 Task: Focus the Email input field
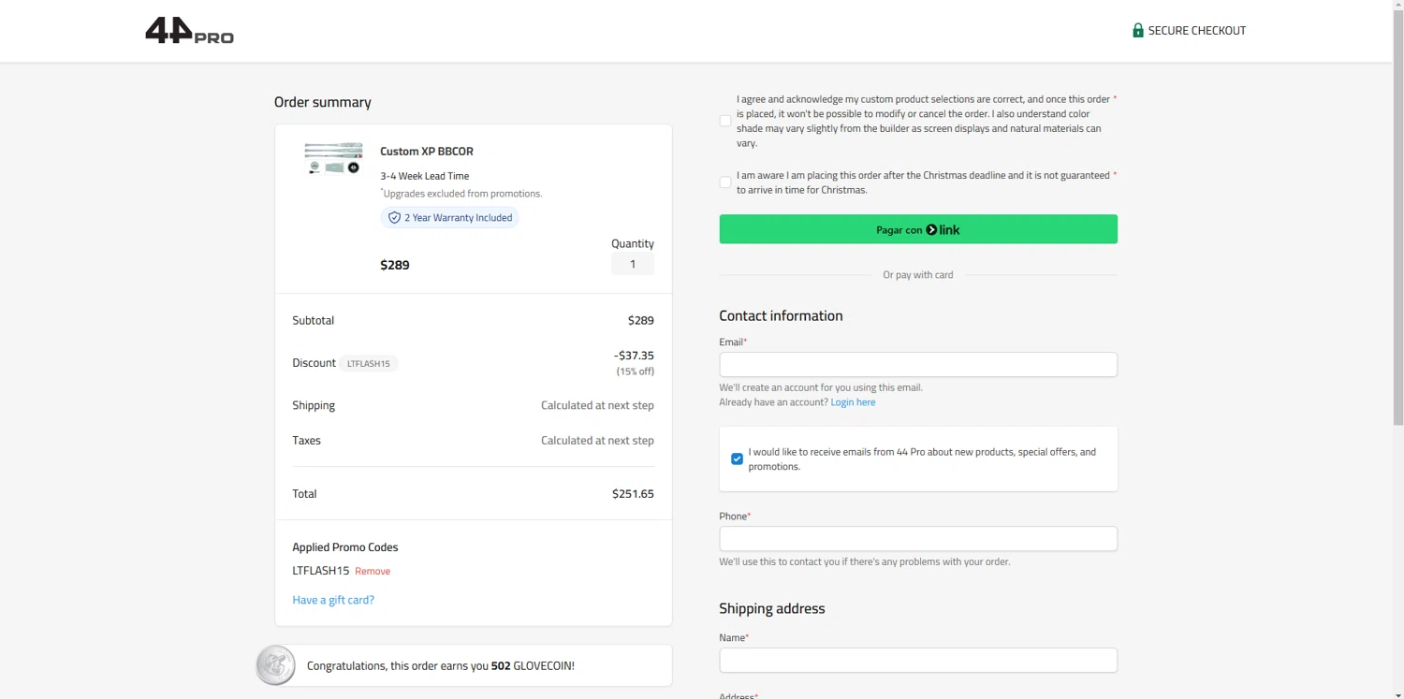click(x=917, y=365)
